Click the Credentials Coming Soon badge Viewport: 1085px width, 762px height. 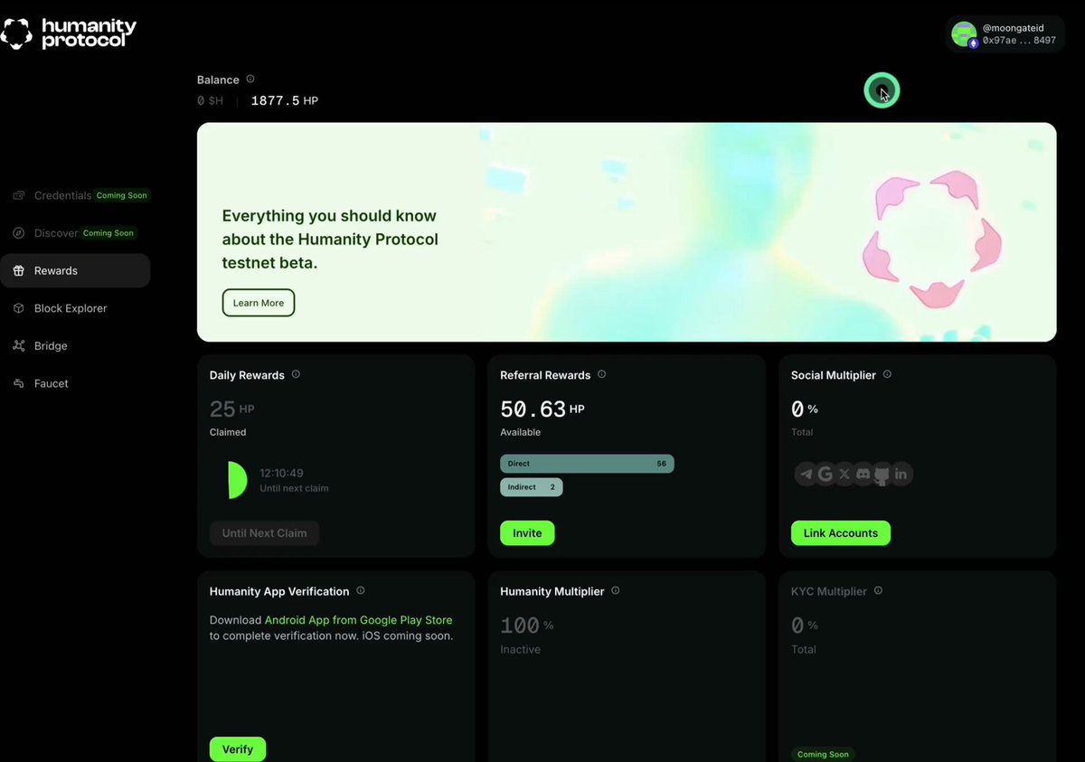pyautogui.click(x=122, y=195)
